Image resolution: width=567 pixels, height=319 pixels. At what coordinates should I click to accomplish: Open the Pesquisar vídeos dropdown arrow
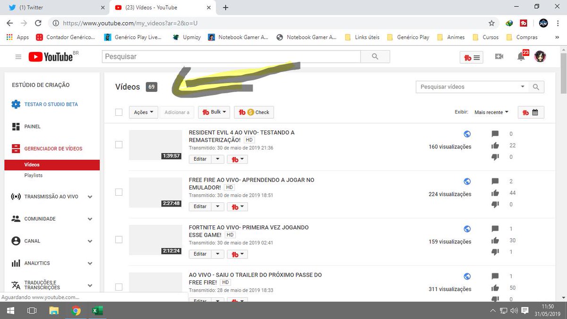coord(523,87)
